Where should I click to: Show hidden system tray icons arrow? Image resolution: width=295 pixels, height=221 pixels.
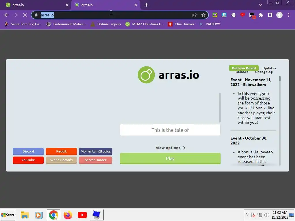pos(247,215)
